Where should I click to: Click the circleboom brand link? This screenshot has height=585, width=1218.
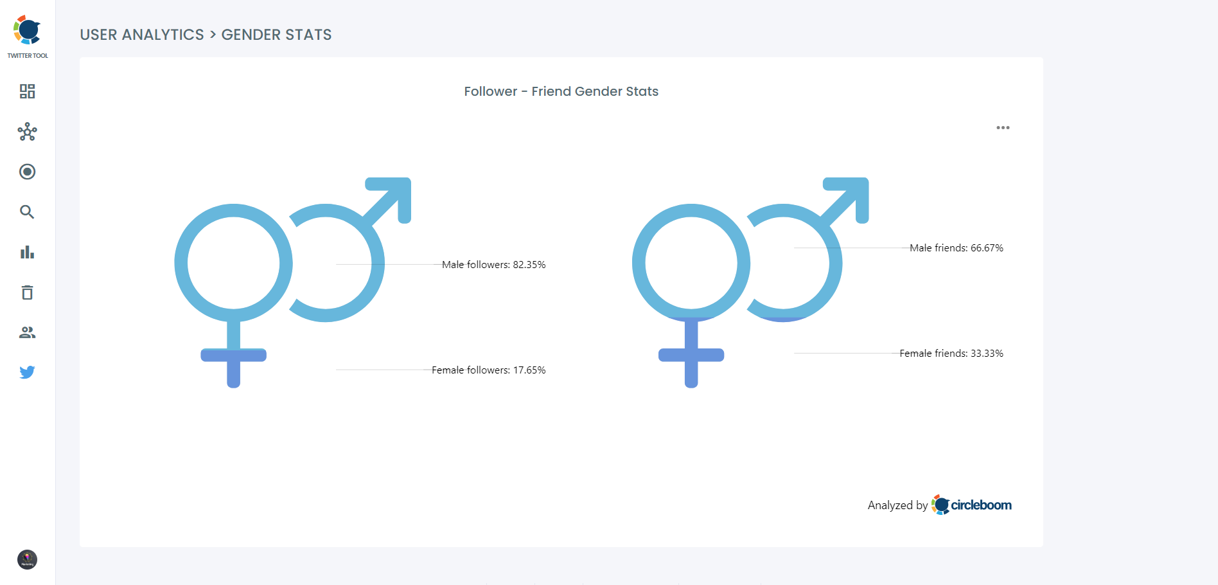(981, 505)
